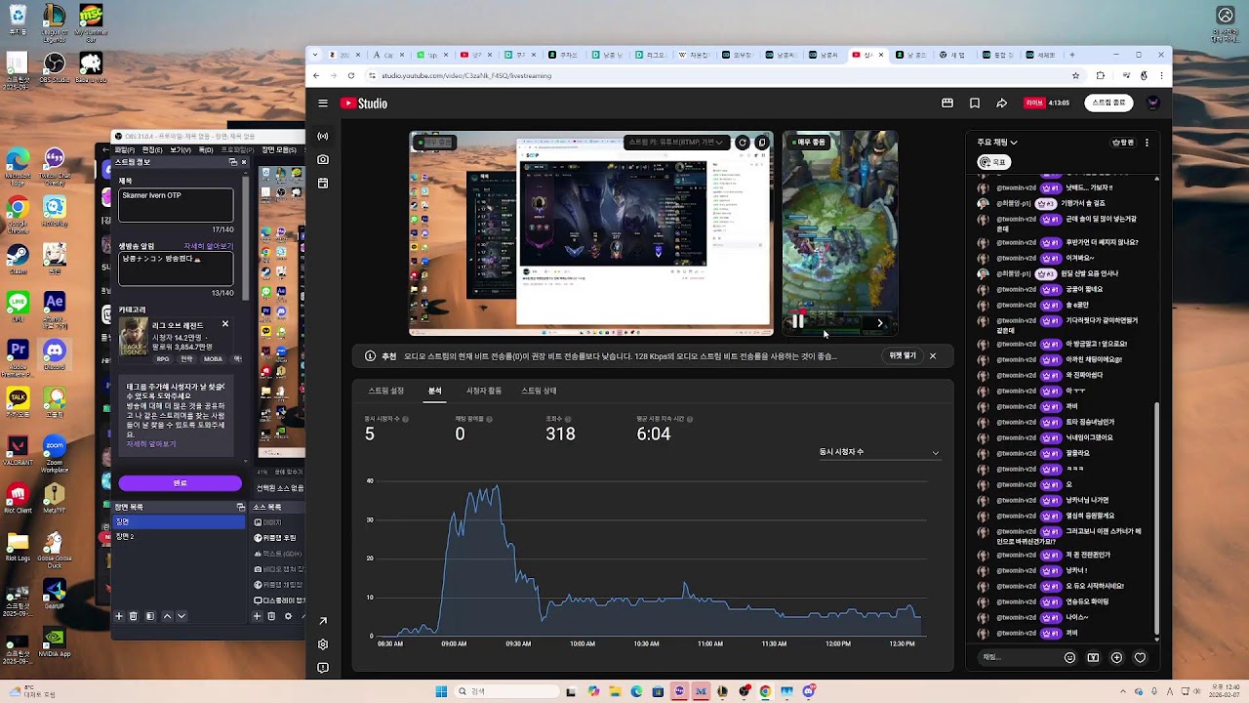Viewport: 1249px width, 703px height.
Task: Open source properties gear in OBS
Action: coord(288,616)
